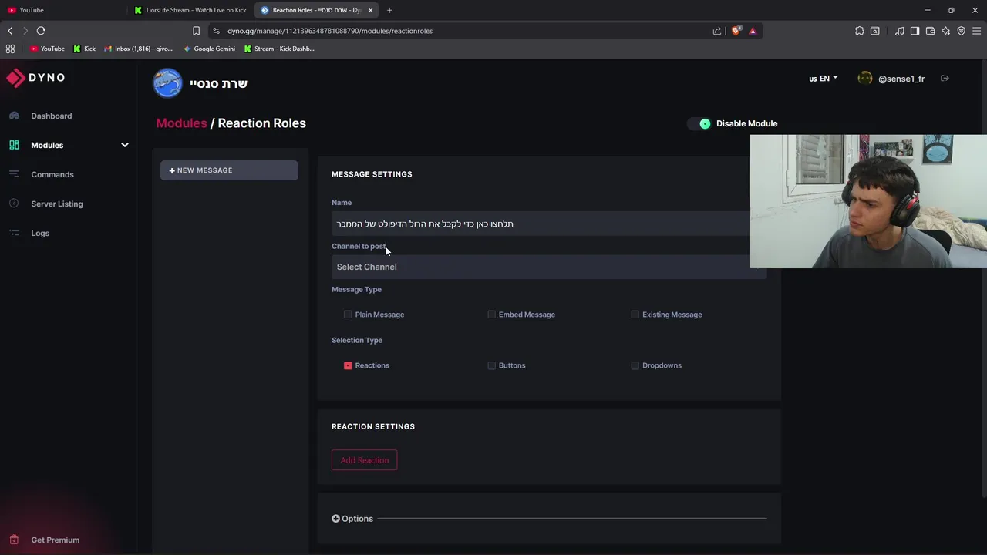Open the Google Gemini bookmark
987x555 pixels.
[x=209, y=49]
